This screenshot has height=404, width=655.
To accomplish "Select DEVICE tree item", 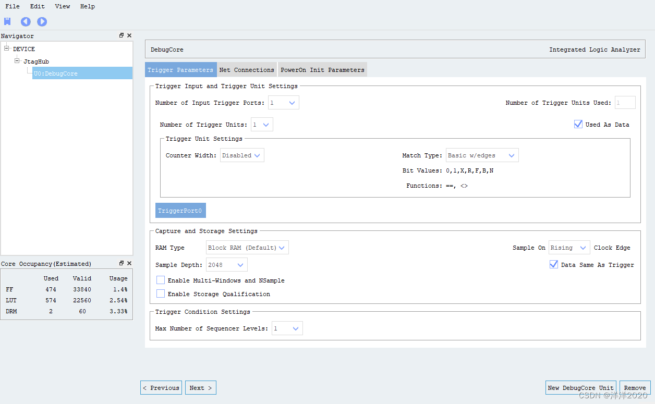I will pyautogui.click(x=24, y=49).
